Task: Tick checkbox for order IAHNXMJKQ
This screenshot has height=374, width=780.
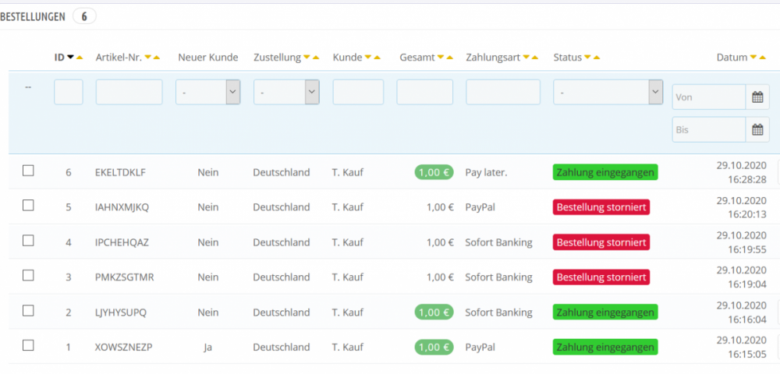Action: 28,206
